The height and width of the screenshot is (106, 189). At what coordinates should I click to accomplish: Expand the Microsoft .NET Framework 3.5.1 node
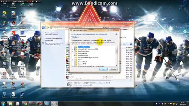click(x=73, y=49)
